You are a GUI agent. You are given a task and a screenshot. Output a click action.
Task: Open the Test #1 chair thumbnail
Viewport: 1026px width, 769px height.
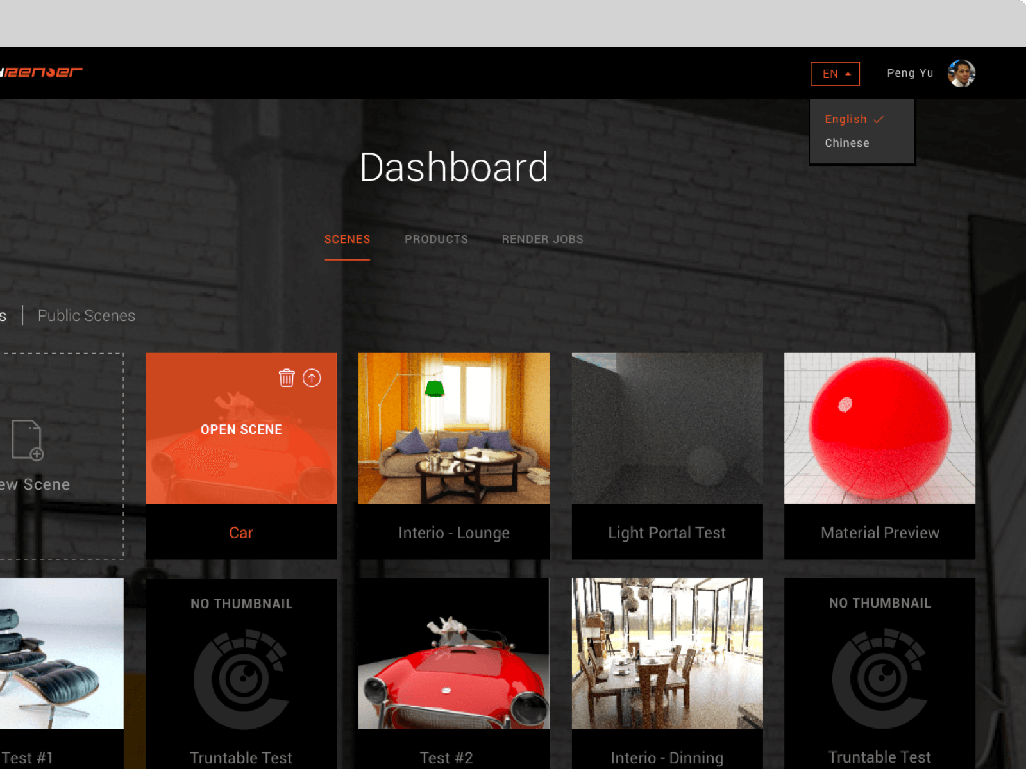pyautogui.click(x=62, y=654)
